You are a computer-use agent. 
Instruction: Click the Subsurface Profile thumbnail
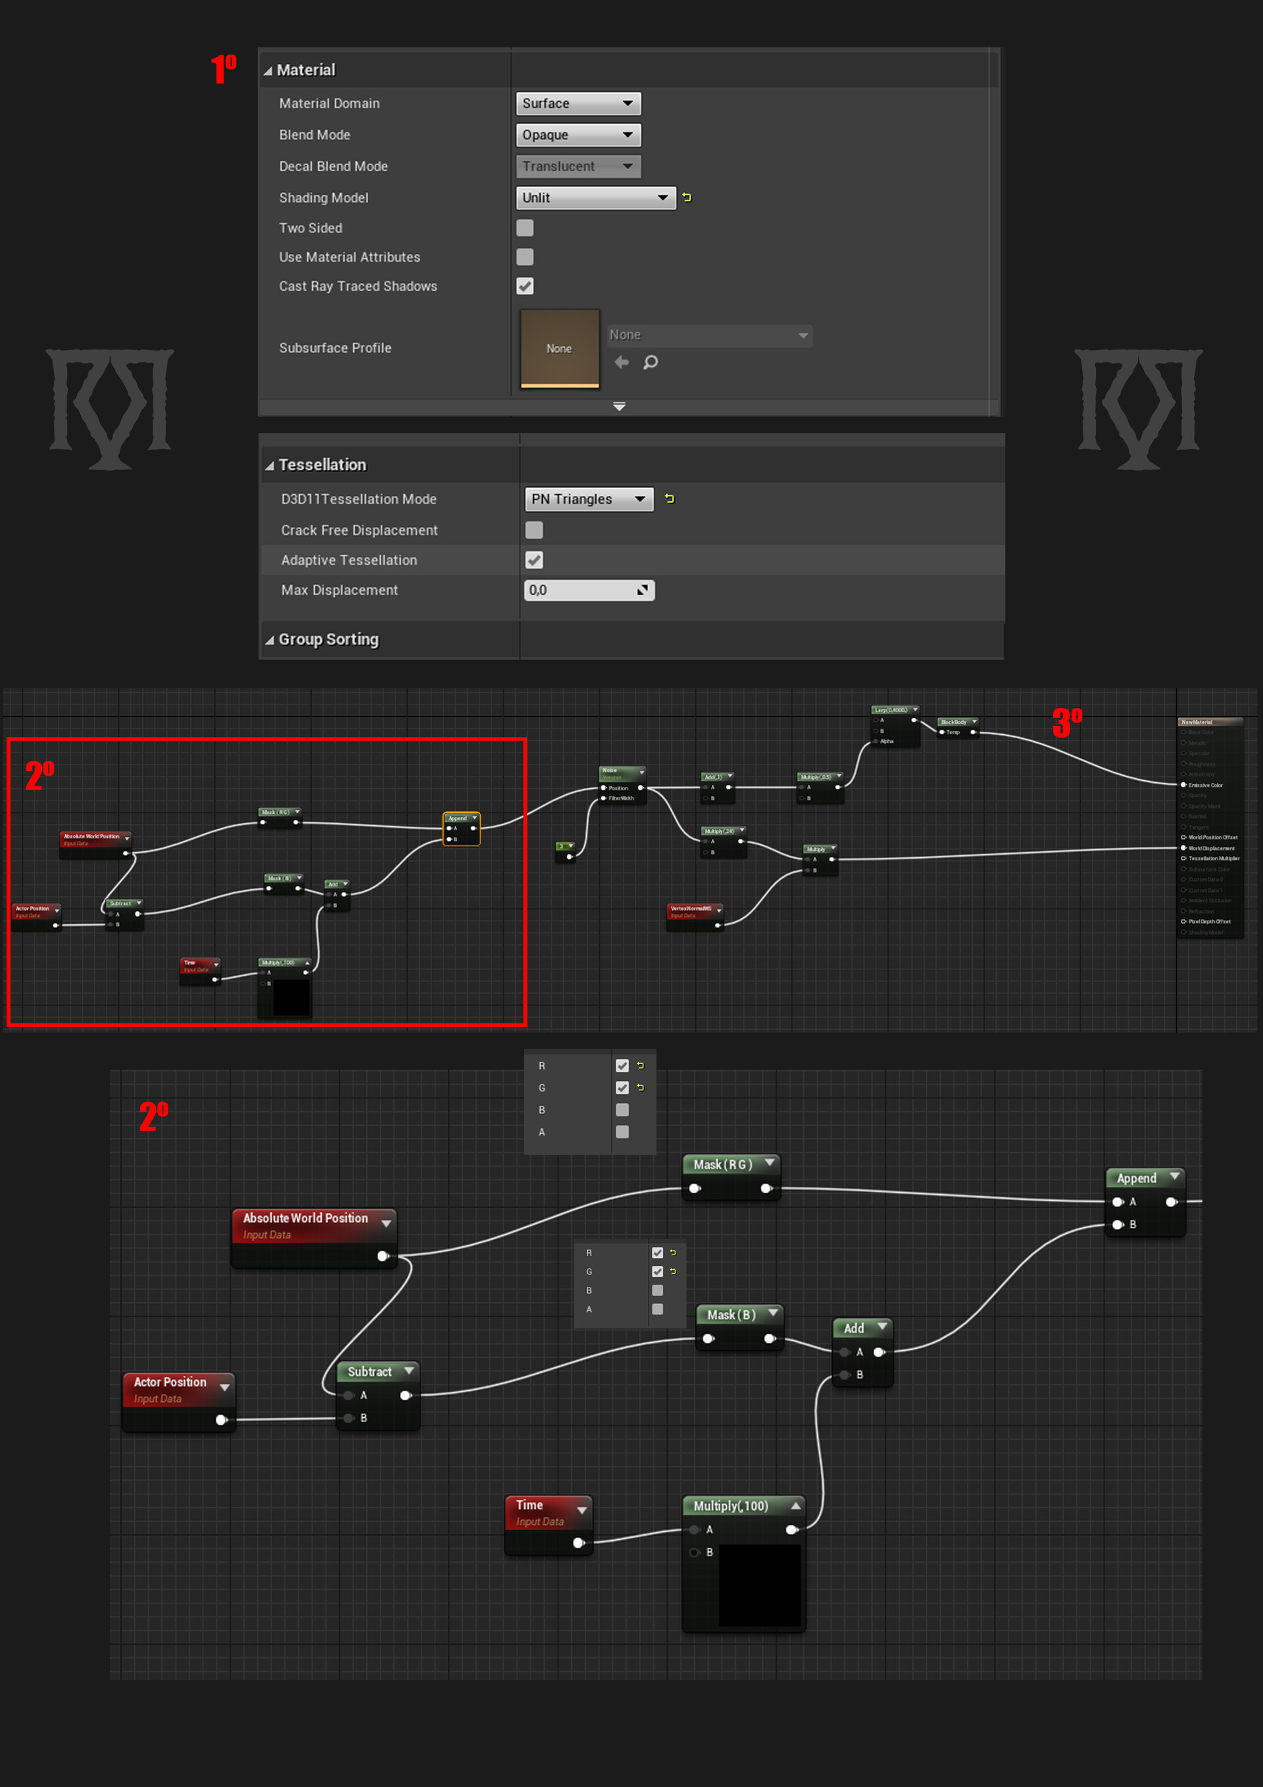tap(558, 349)
